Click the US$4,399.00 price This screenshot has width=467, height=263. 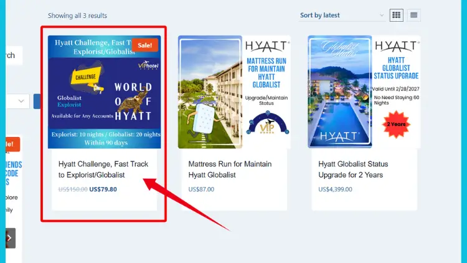tap(335, 189)
